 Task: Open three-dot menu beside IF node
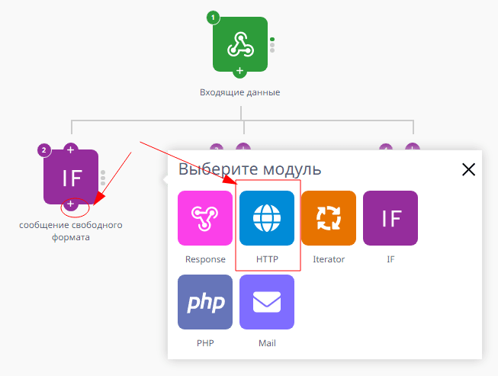pyautogui.click(x=103, y=178)
